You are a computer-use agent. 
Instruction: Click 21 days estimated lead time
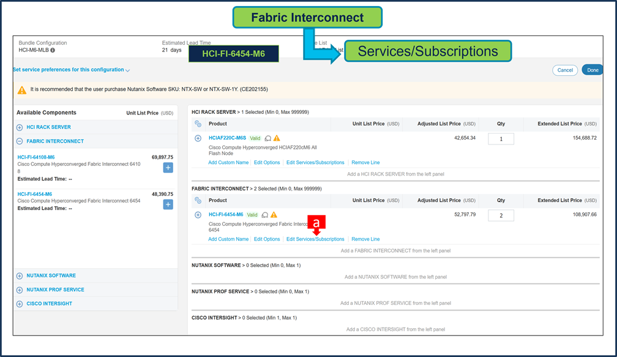pyautogui.click(x=171, y=50)
